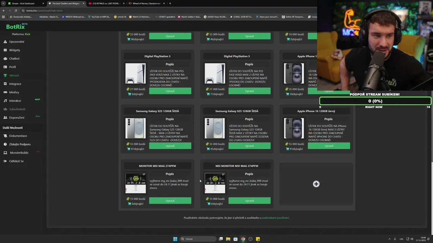Open Minihry gamepad item in sidebar

[x=14, y=92]
